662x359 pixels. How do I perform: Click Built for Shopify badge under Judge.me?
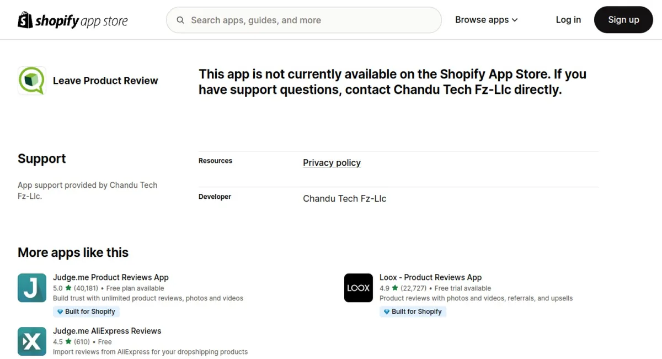point(86,312)
